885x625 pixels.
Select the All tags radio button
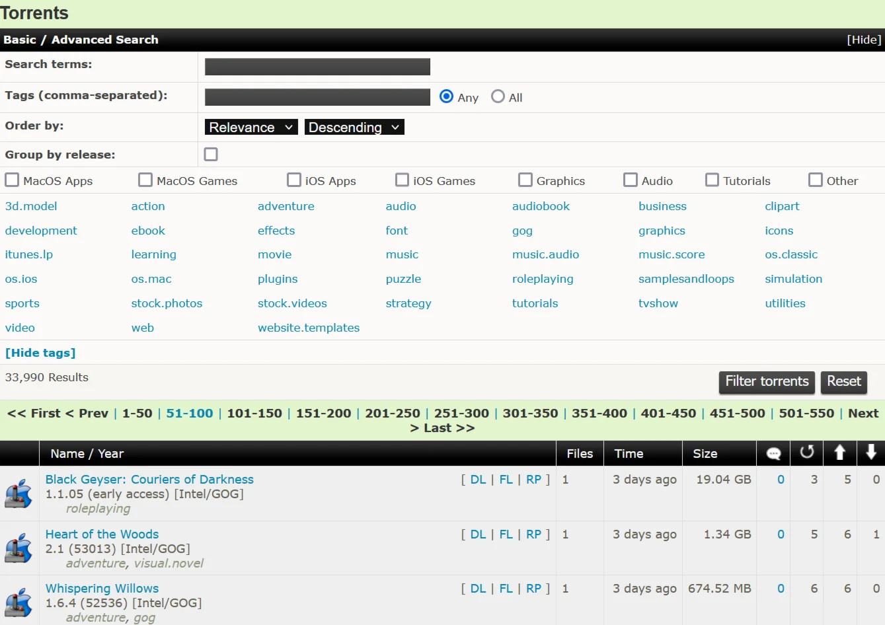tap(498, 97)
